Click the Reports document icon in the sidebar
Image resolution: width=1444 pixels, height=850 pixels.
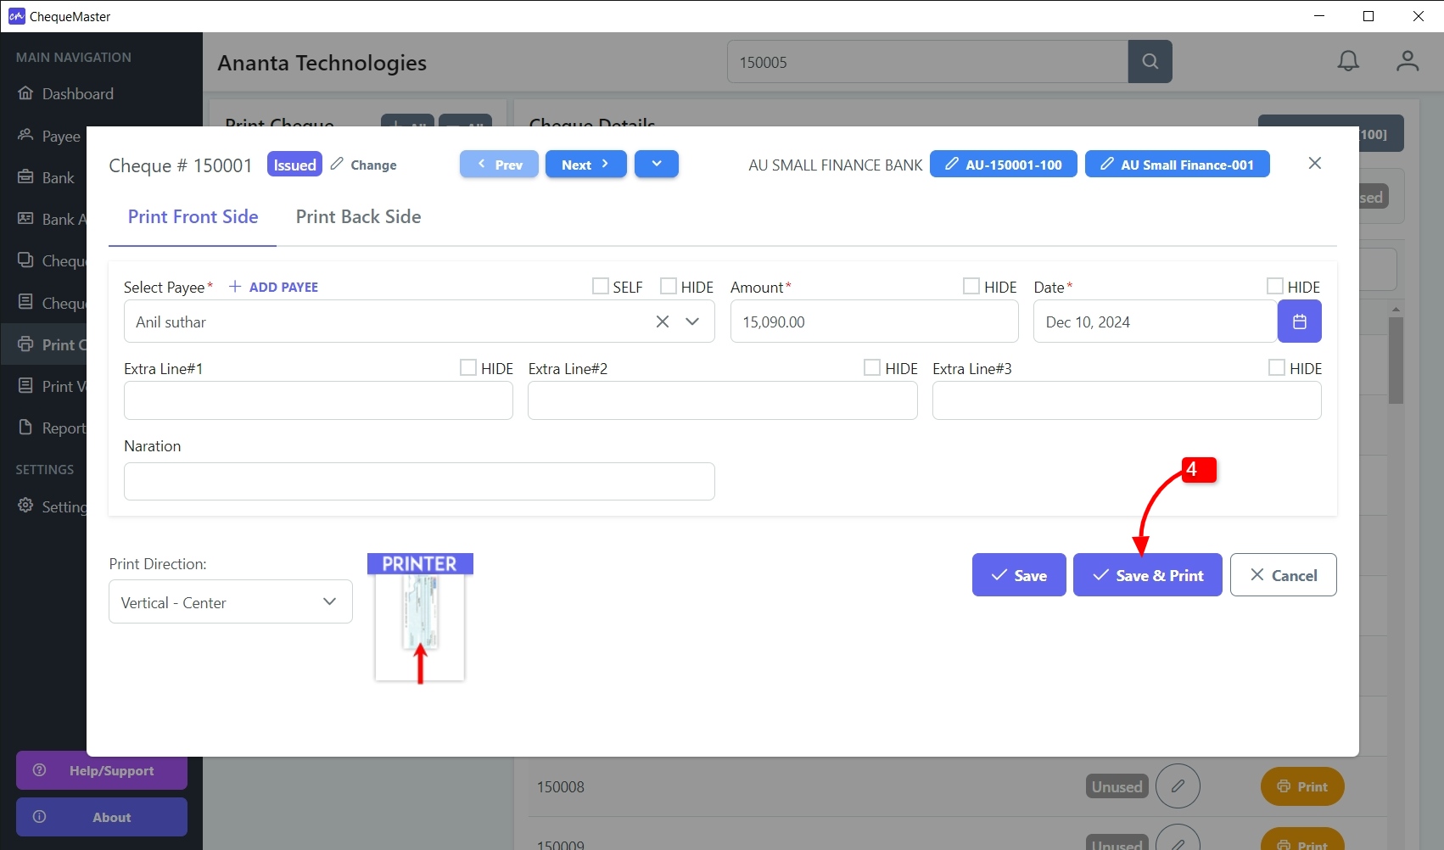coord(25,428)
